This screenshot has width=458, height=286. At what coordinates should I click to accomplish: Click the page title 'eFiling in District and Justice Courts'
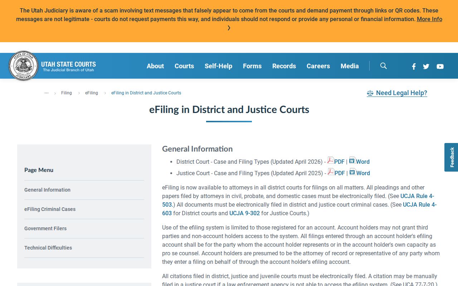pyautogui.click(x=229, y=109)
